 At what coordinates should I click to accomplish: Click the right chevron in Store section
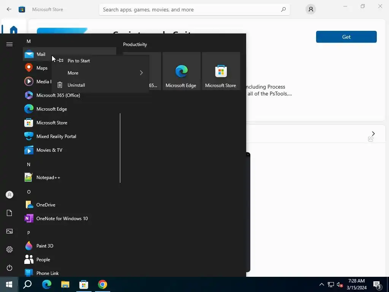pos(373,133)
